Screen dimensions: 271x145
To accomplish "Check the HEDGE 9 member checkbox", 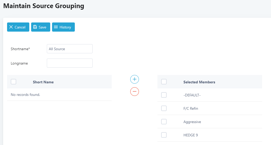I will click(x=164, y=135).
